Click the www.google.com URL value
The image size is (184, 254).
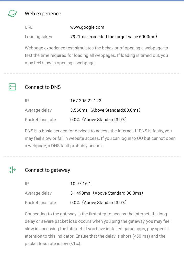click(87, 27)
